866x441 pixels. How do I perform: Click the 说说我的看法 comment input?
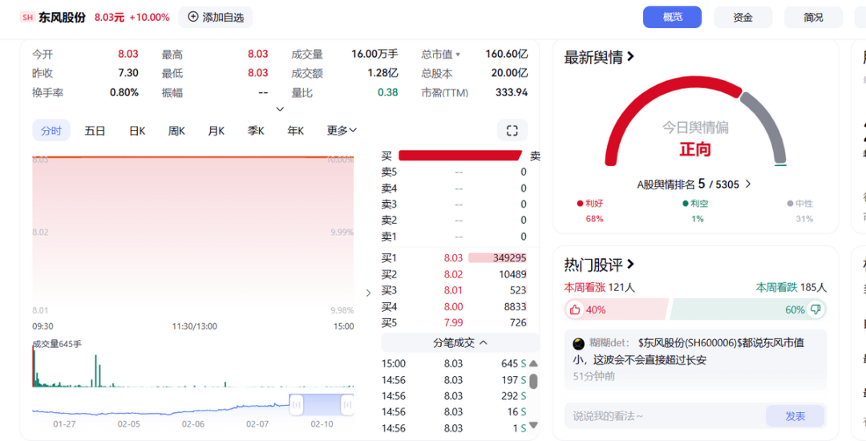(x=665, y=416)
